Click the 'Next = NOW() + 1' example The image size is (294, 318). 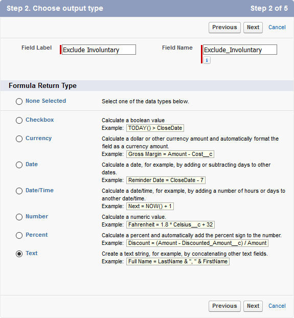[150, 207]
